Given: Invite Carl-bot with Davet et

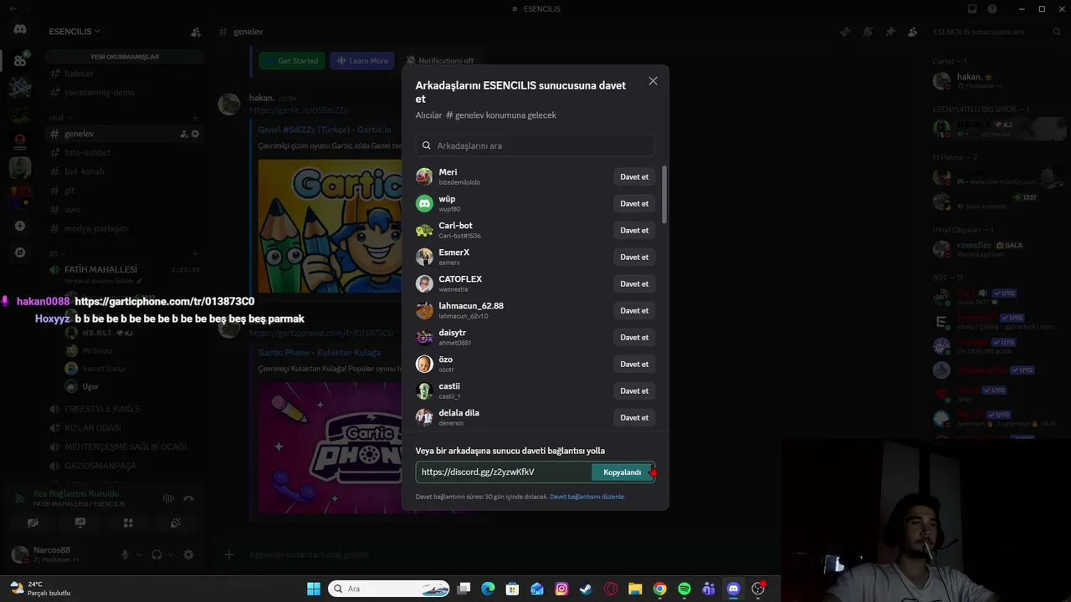Looking at the screenshot, I should (634, 231).
